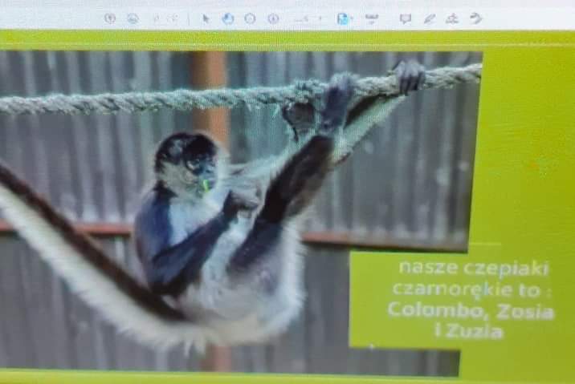Click the rope at the top of the photo

pyautogui.click(x=161, y=99)
